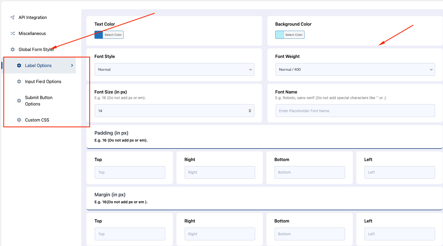Click the Enter Placeholder Font Name field
This screenshot has width=443, height=246.
355,110
